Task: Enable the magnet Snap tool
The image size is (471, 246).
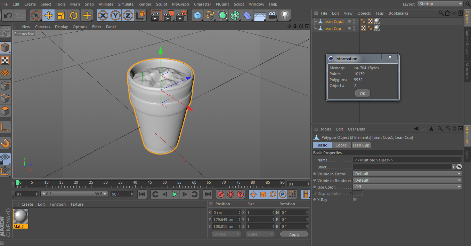Action: (5, 143)
